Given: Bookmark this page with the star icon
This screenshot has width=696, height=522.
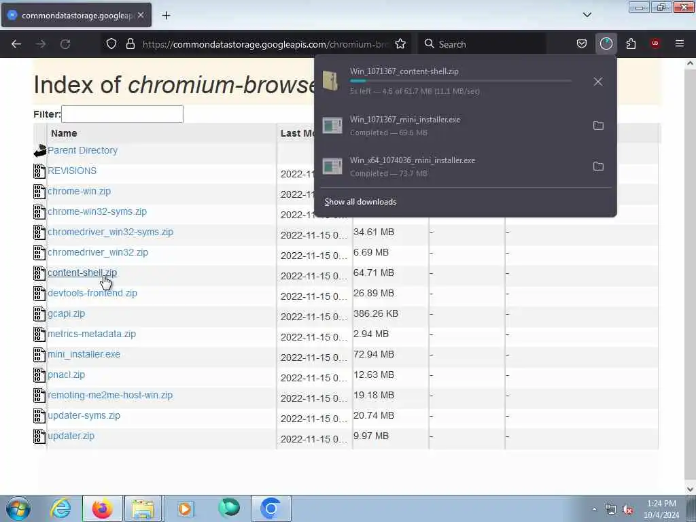Looking at the screenshot, I should tap(400, 44).
